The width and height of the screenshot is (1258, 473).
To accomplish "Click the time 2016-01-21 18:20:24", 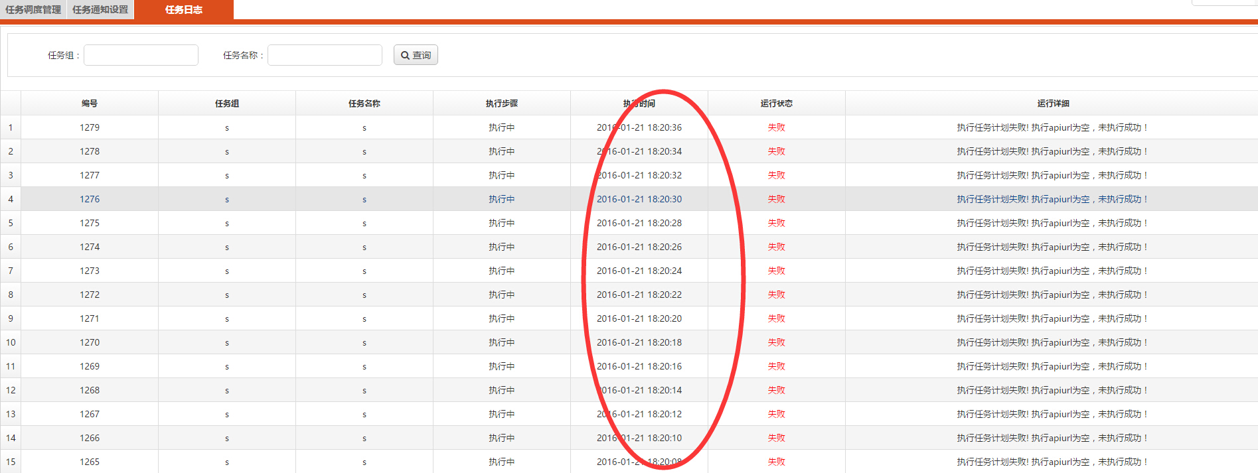I will pos(639,271).
